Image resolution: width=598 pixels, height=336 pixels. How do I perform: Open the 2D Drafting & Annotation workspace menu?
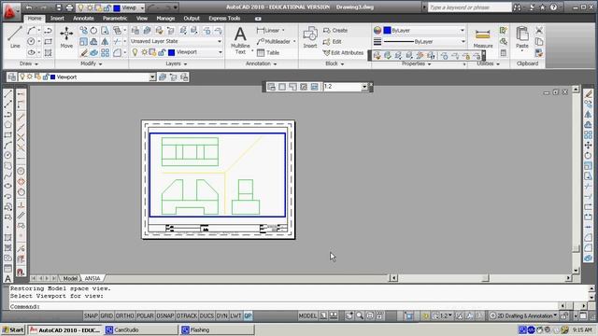pyautogui.click(x=524, y=315)
